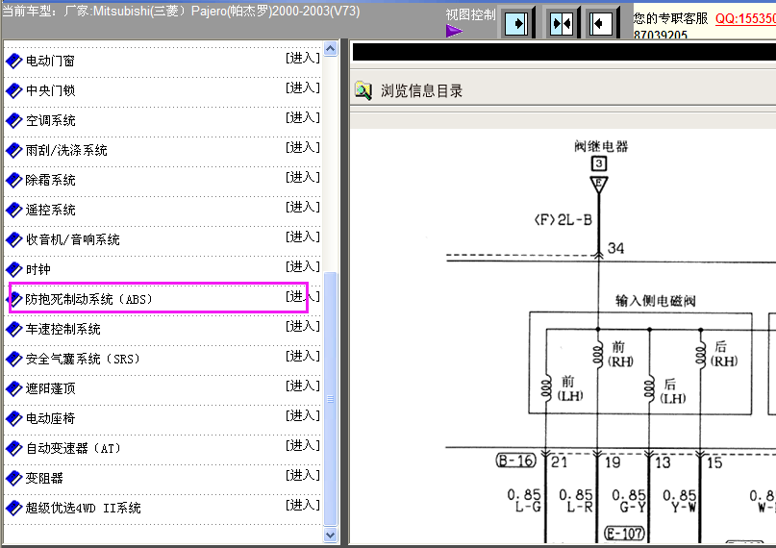Select the 车速控制系统 list entry text
This screenshot has height=548, width=776.
[63, 329]
